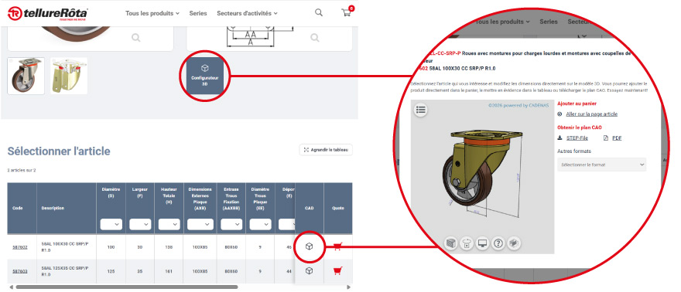Viewport: 681px width, 292px height.
Task: Open the Hauteur Totale (H) filter dropdown
Action: tap(169, 225)
